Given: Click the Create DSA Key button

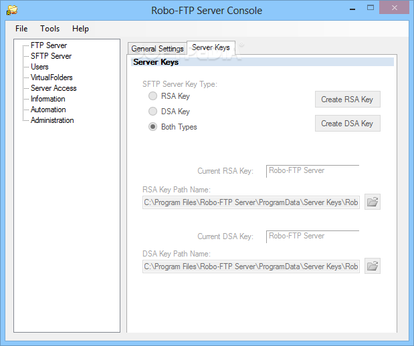Looking at the screenshot, I should click(348, 123).
